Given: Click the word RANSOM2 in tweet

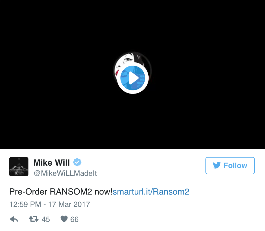Looking at the screenshot, I should coord(71,192).
